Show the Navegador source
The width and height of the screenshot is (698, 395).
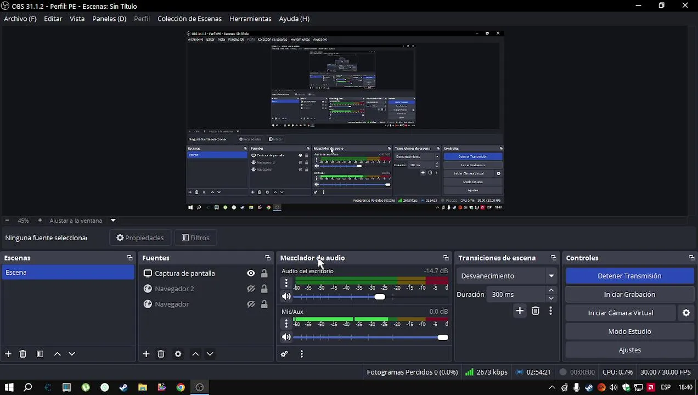(251, 304)
